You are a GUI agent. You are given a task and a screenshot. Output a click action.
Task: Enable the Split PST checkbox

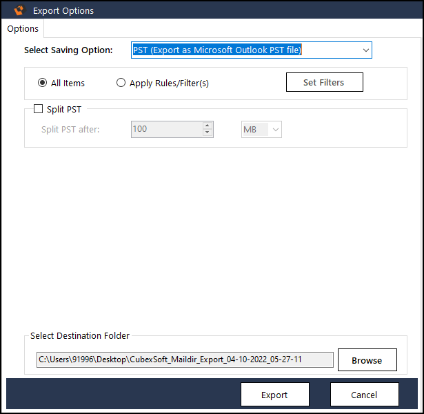pos(39,109)
